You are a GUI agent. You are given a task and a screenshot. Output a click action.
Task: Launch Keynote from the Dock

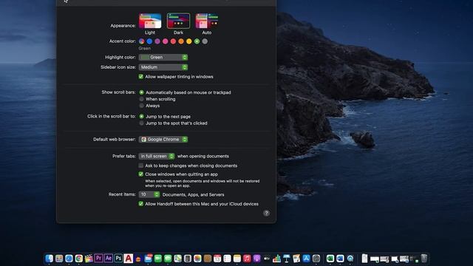click(286, 259)
